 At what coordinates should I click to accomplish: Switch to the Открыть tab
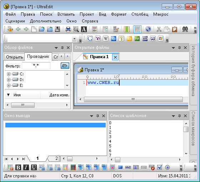14,57
